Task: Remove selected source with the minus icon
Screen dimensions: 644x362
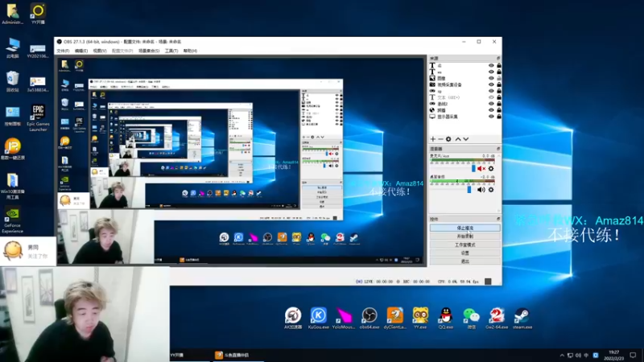Action: 440,139
